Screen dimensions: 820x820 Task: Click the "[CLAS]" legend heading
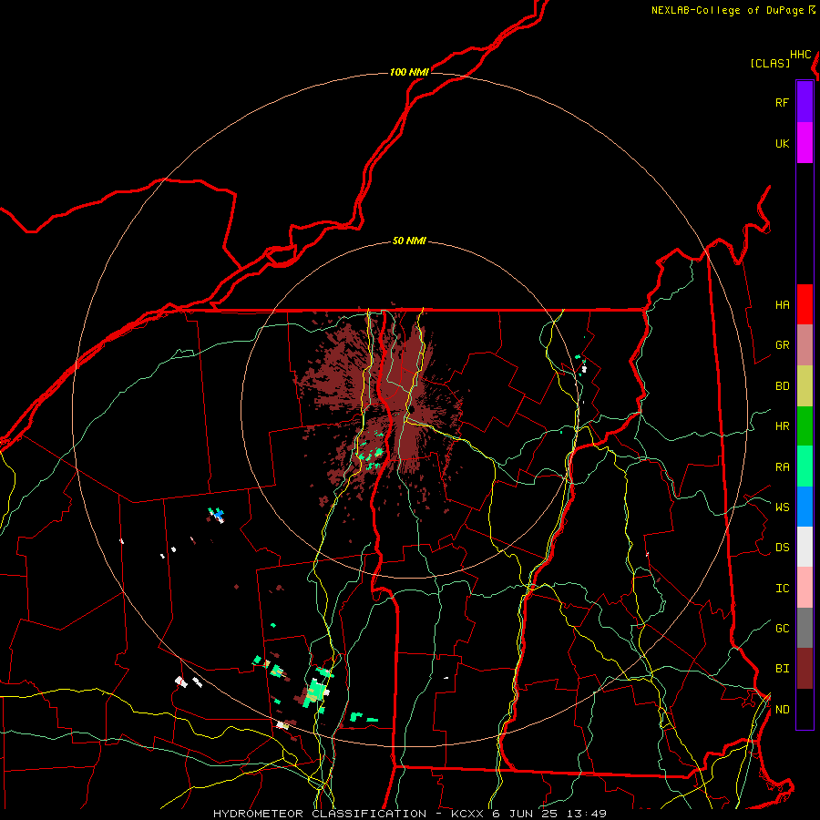[x=770, y=63]
